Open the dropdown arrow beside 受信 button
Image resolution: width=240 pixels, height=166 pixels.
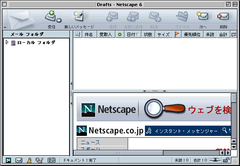59,20
